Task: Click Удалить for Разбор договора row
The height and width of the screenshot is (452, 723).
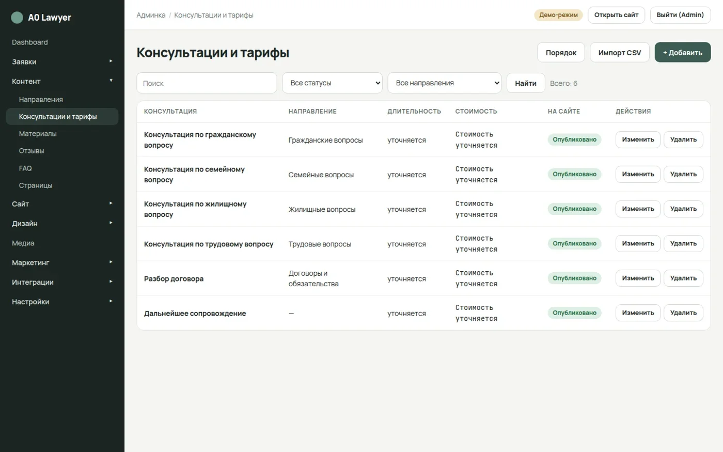Action: click(x=683, y=278)
